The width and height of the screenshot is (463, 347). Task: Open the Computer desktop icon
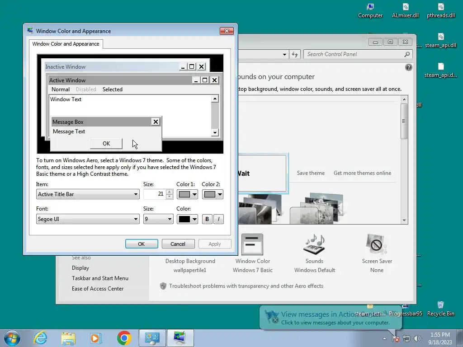(x=370, y=11)
